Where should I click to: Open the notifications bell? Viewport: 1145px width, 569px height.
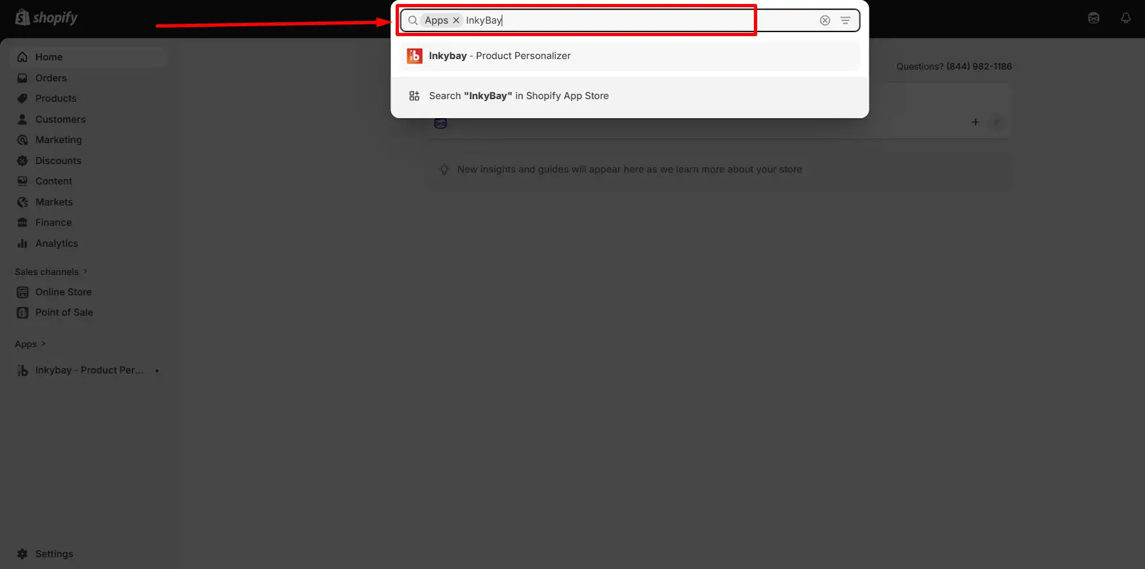click(1125, 18)
